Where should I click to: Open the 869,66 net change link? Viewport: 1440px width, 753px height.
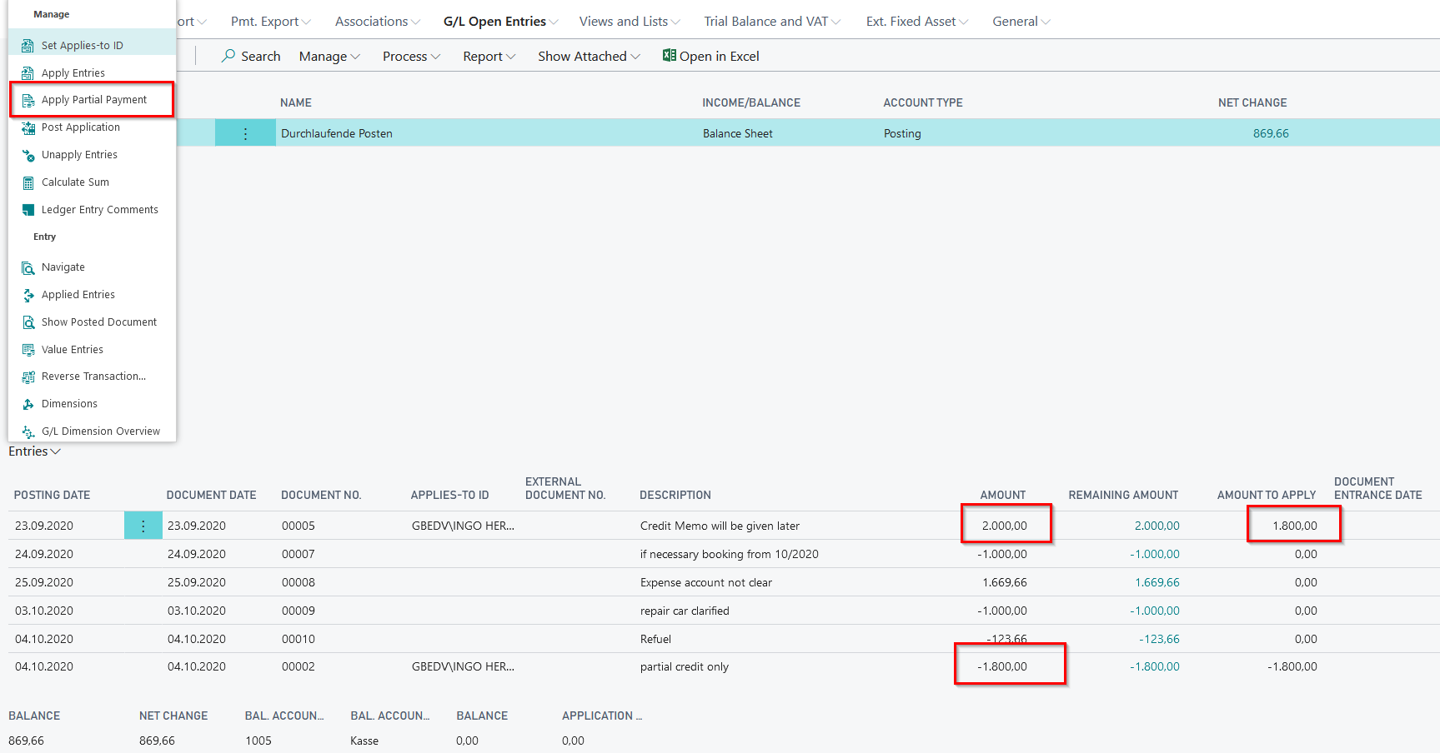click(1270, 133)
